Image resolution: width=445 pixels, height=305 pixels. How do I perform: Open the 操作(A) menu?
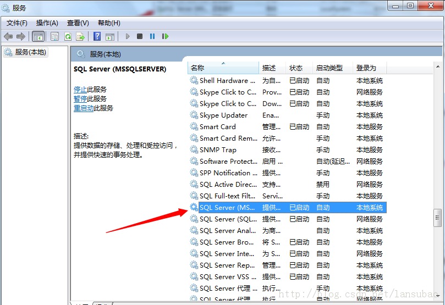(x=47, y=23)
